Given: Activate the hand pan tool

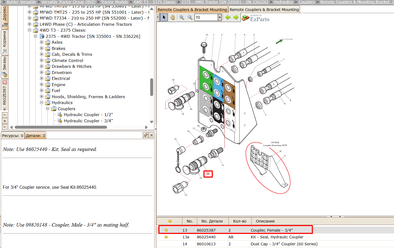Looking at the screenshot, I should point(172,17).
